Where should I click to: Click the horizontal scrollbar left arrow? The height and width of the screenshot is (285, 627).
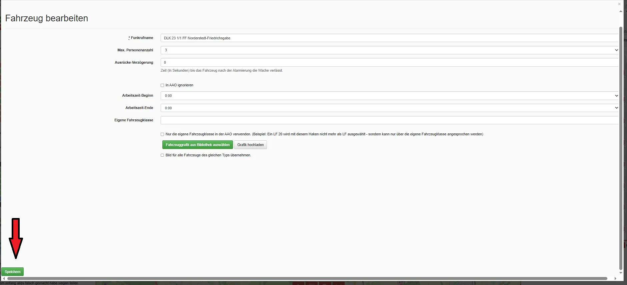pyautogui.click(x=4, y=278)
